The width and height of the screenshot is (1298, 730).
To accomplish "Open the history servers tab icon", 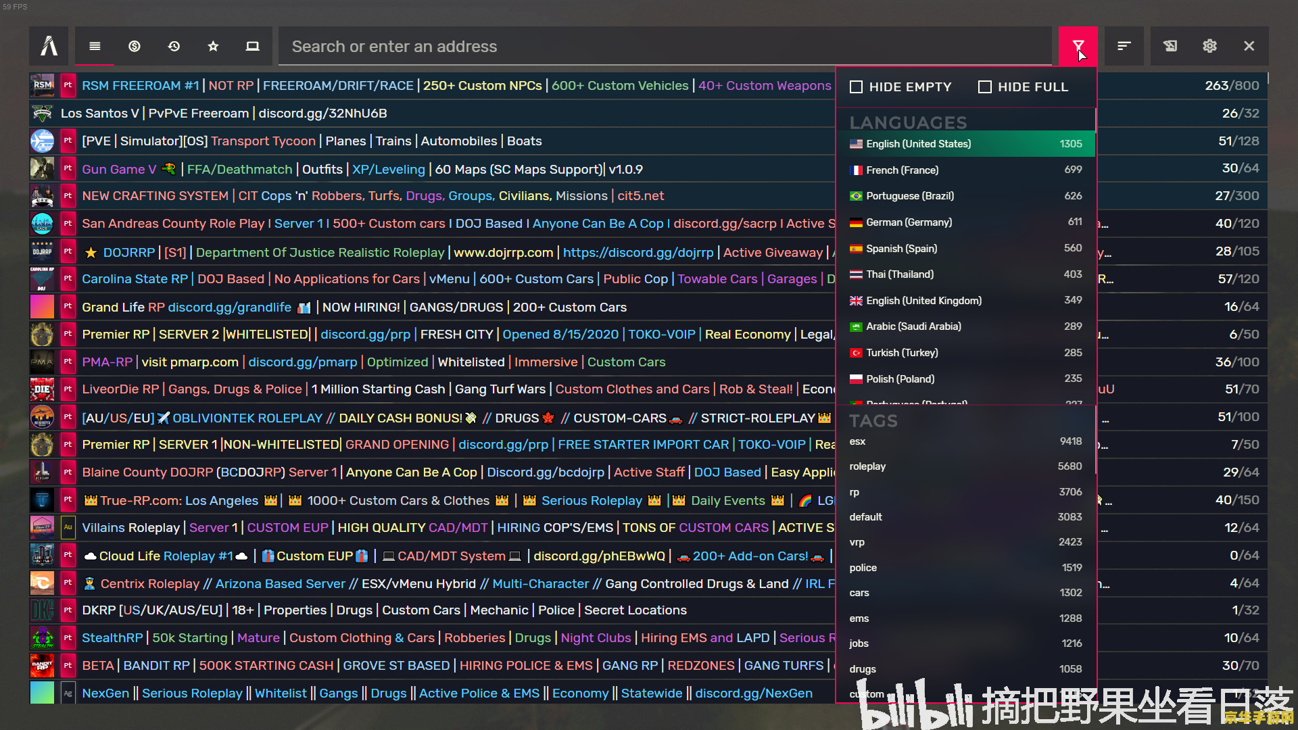I will 174,46.
